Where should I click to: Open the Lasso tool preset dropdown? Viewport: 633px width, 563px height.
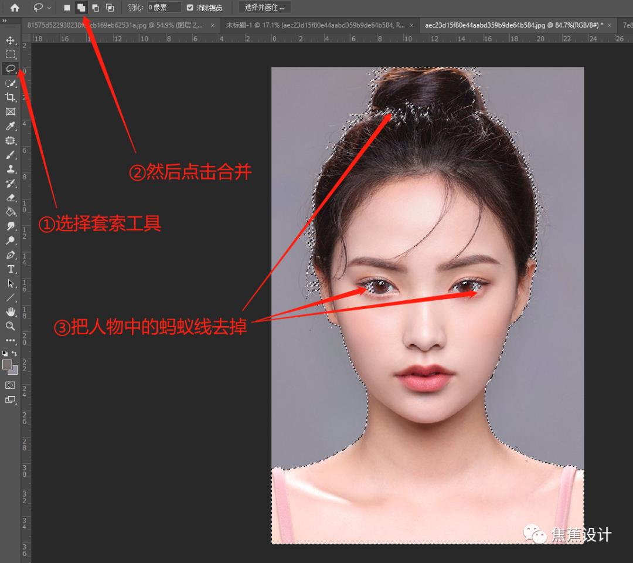[49, 8]
